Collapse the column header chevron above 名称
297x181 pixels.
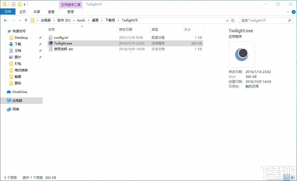[x=82, y=26]
